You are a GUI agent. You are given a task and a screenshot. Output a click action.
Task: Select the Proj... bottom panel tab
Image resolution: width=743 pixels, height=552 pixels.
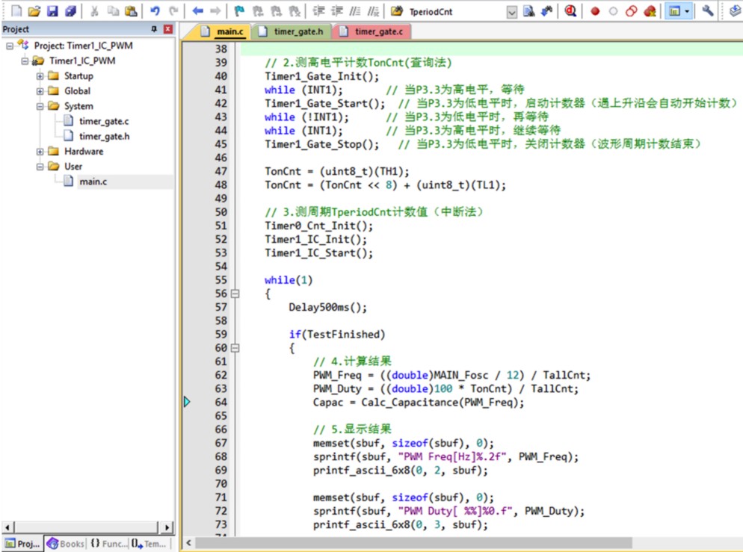point(22,544)
